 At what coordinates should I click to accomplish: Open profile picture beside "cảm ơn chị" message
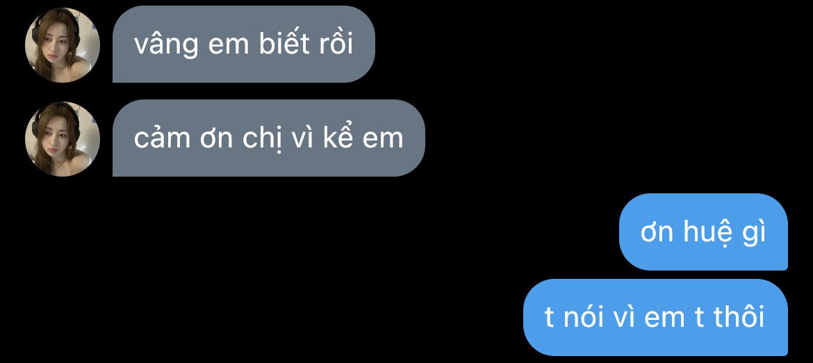point(63,139)
